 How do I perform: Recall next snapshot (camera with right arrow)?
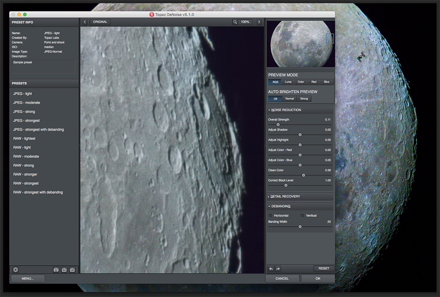tap(73, 270)
